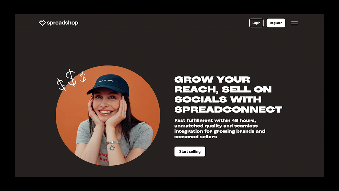Click the leftmost dollar sign doodle
339x191 pixels.
[x=61, y=84]
